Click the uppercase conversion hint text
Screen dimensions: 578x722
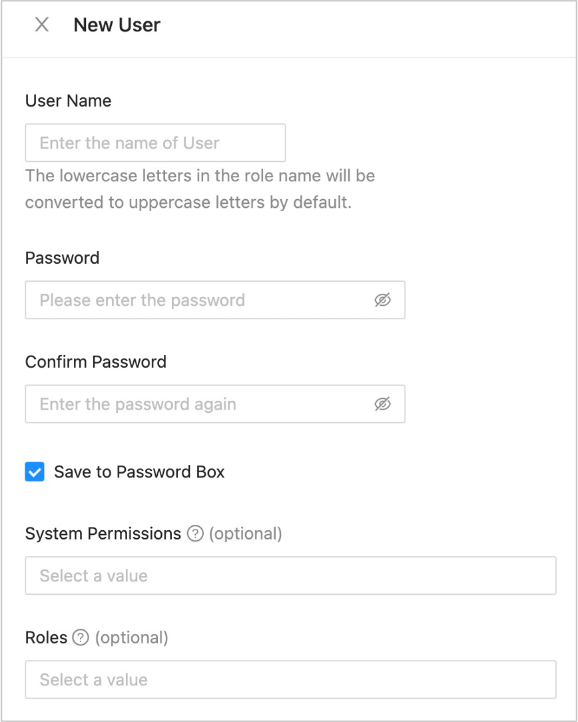(x=200, y=189)
